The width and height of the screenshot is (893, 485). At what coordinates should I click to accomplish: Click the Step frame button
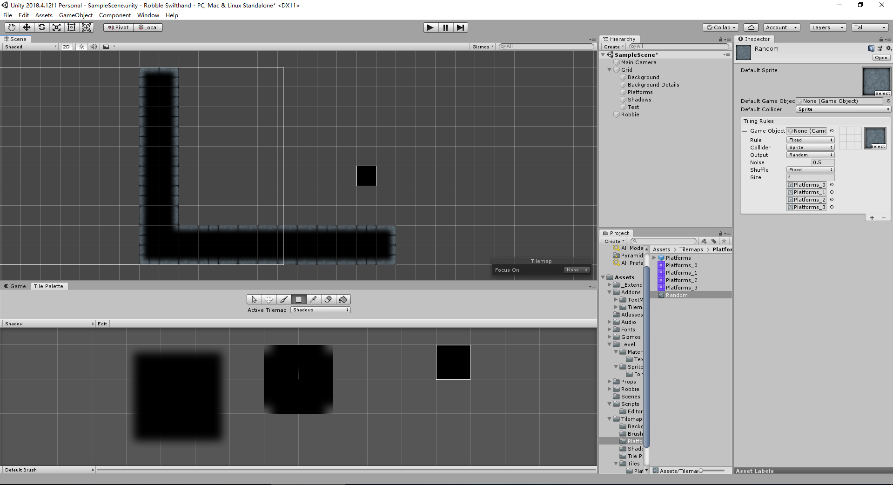[x=460, y=27]
